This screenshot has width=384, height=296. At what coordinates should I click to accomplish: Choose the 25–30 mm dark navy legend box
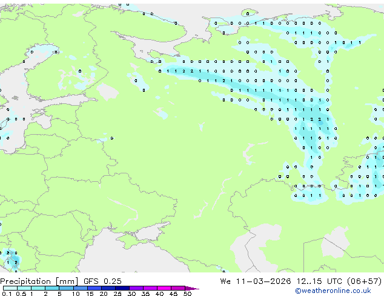(122, 288)
